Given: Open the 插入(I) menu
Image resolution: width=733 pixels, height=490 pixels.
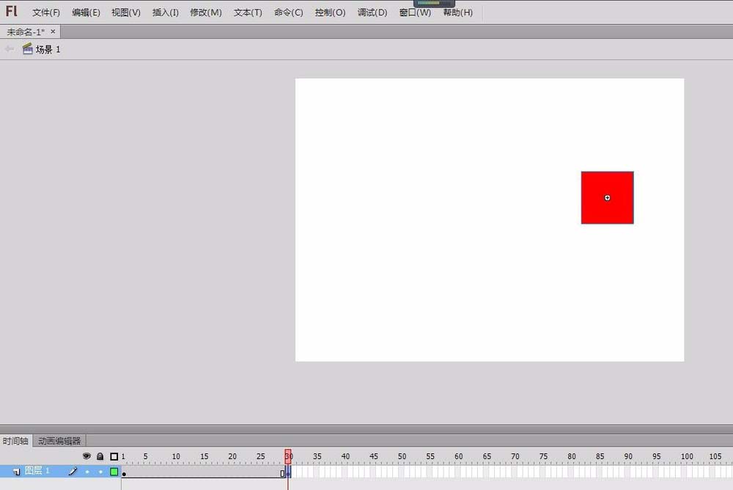Looking at the screenshot, I should [x=166, y=12].
